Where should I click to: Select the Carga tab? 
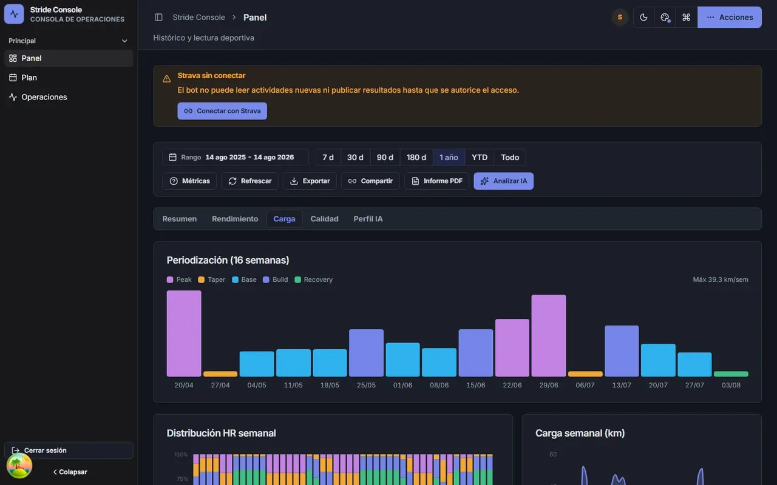pos(285,219)
